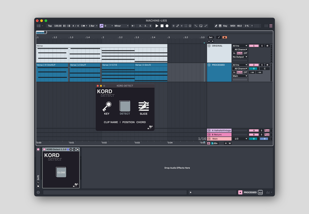Toggle Draw Mode pencil icon
The width and height of the screenshot is (309, 214).
point(216,26)
